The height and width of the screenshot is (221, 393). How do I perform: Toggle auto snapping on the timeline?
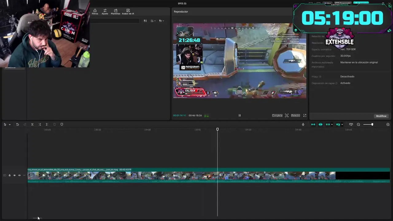click(x=321, y=124)
